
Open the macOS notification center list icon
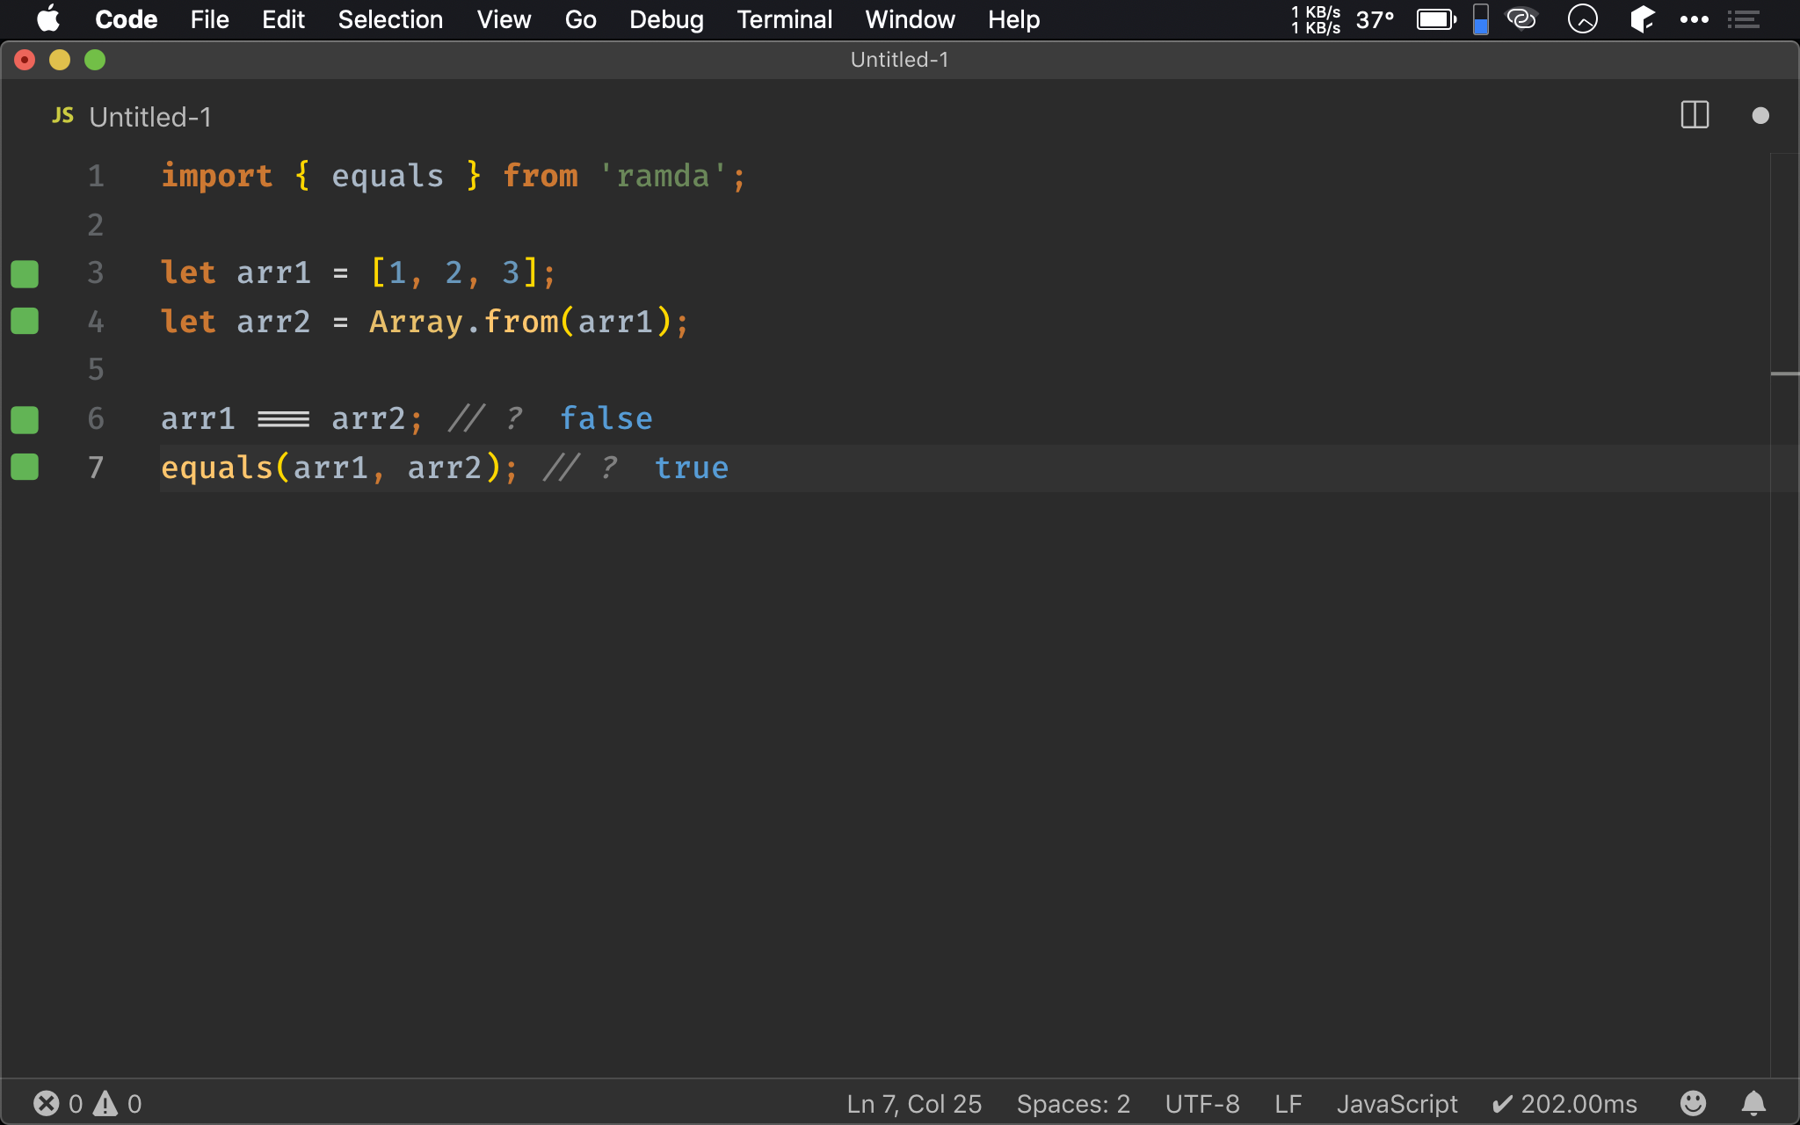point(1744,19)
